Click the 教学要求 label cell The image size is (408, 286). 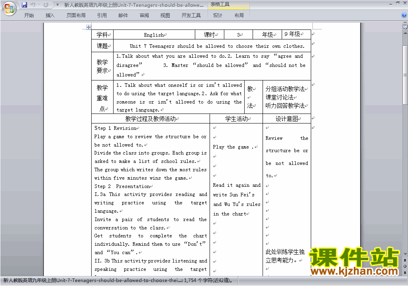[102, 66]
